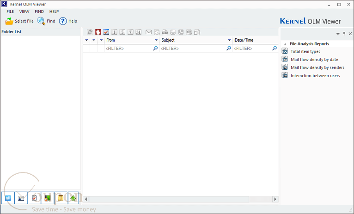Close the File Analysis Reports panel
The width and height of the screenshot is (354, 214).
tap(350, 34)
